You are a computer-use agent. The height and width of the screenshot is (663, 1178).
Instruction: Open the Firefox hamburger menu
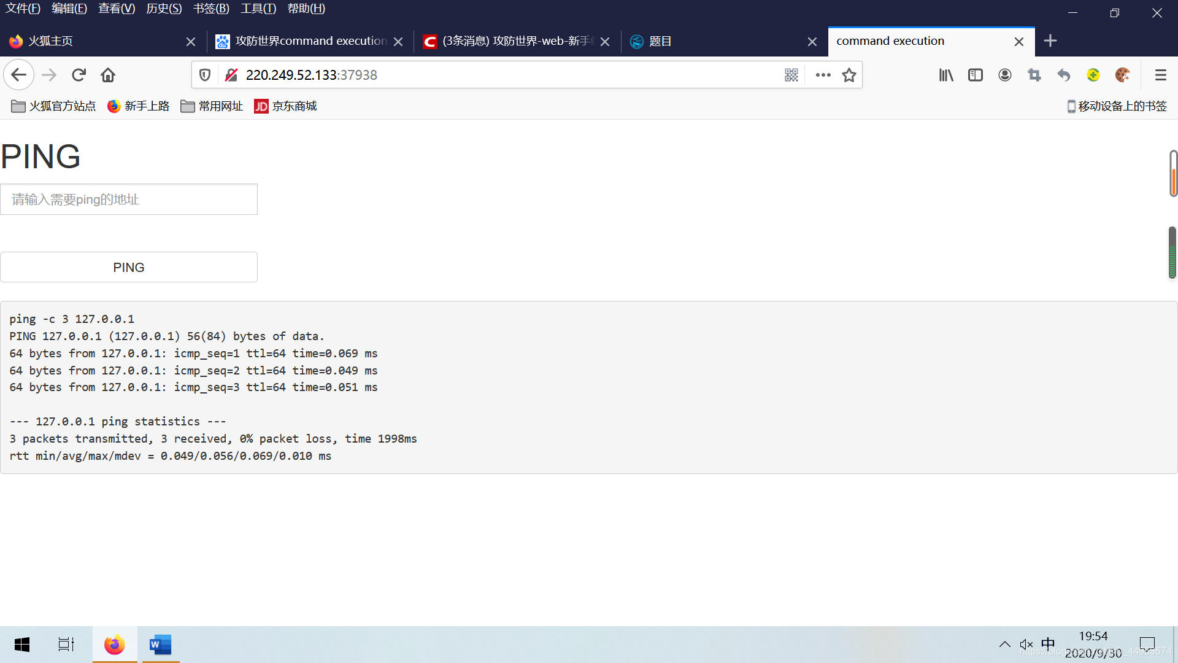pos(1160,74)
